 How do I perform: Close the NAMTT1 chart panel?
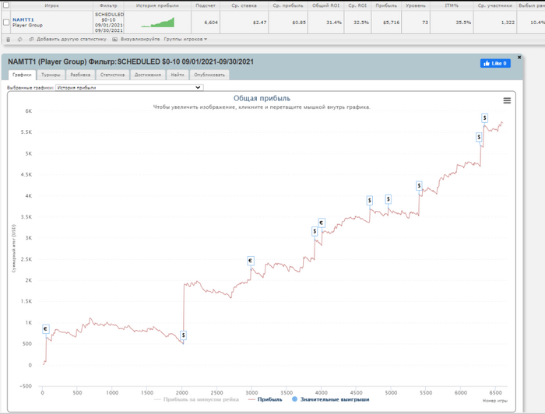(x=519, y=57)
